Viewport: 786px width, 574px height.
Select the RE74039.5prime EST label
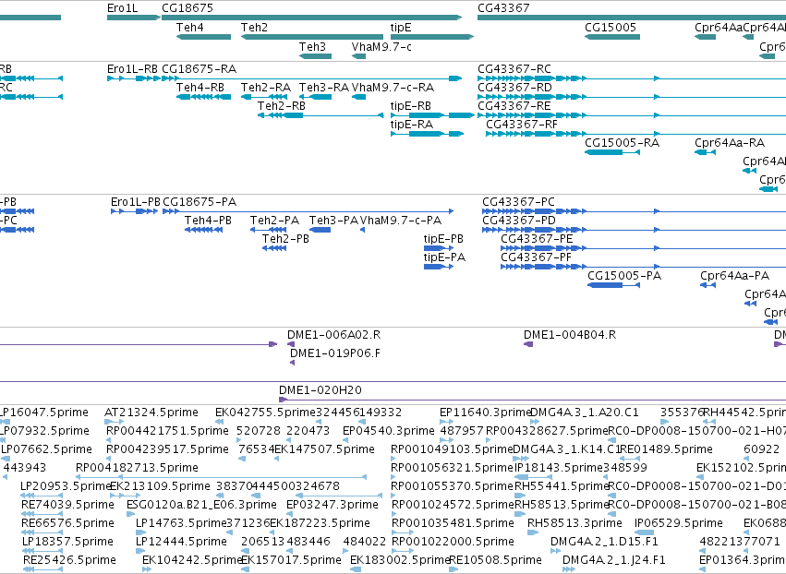(x=67, y=506)
